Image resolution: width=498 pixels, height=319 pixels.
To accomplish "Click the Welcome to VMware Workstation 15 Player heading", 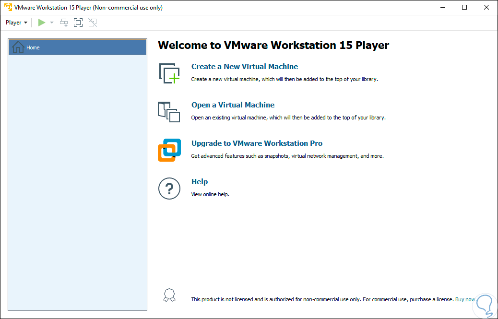I will [x=273, y=45].
